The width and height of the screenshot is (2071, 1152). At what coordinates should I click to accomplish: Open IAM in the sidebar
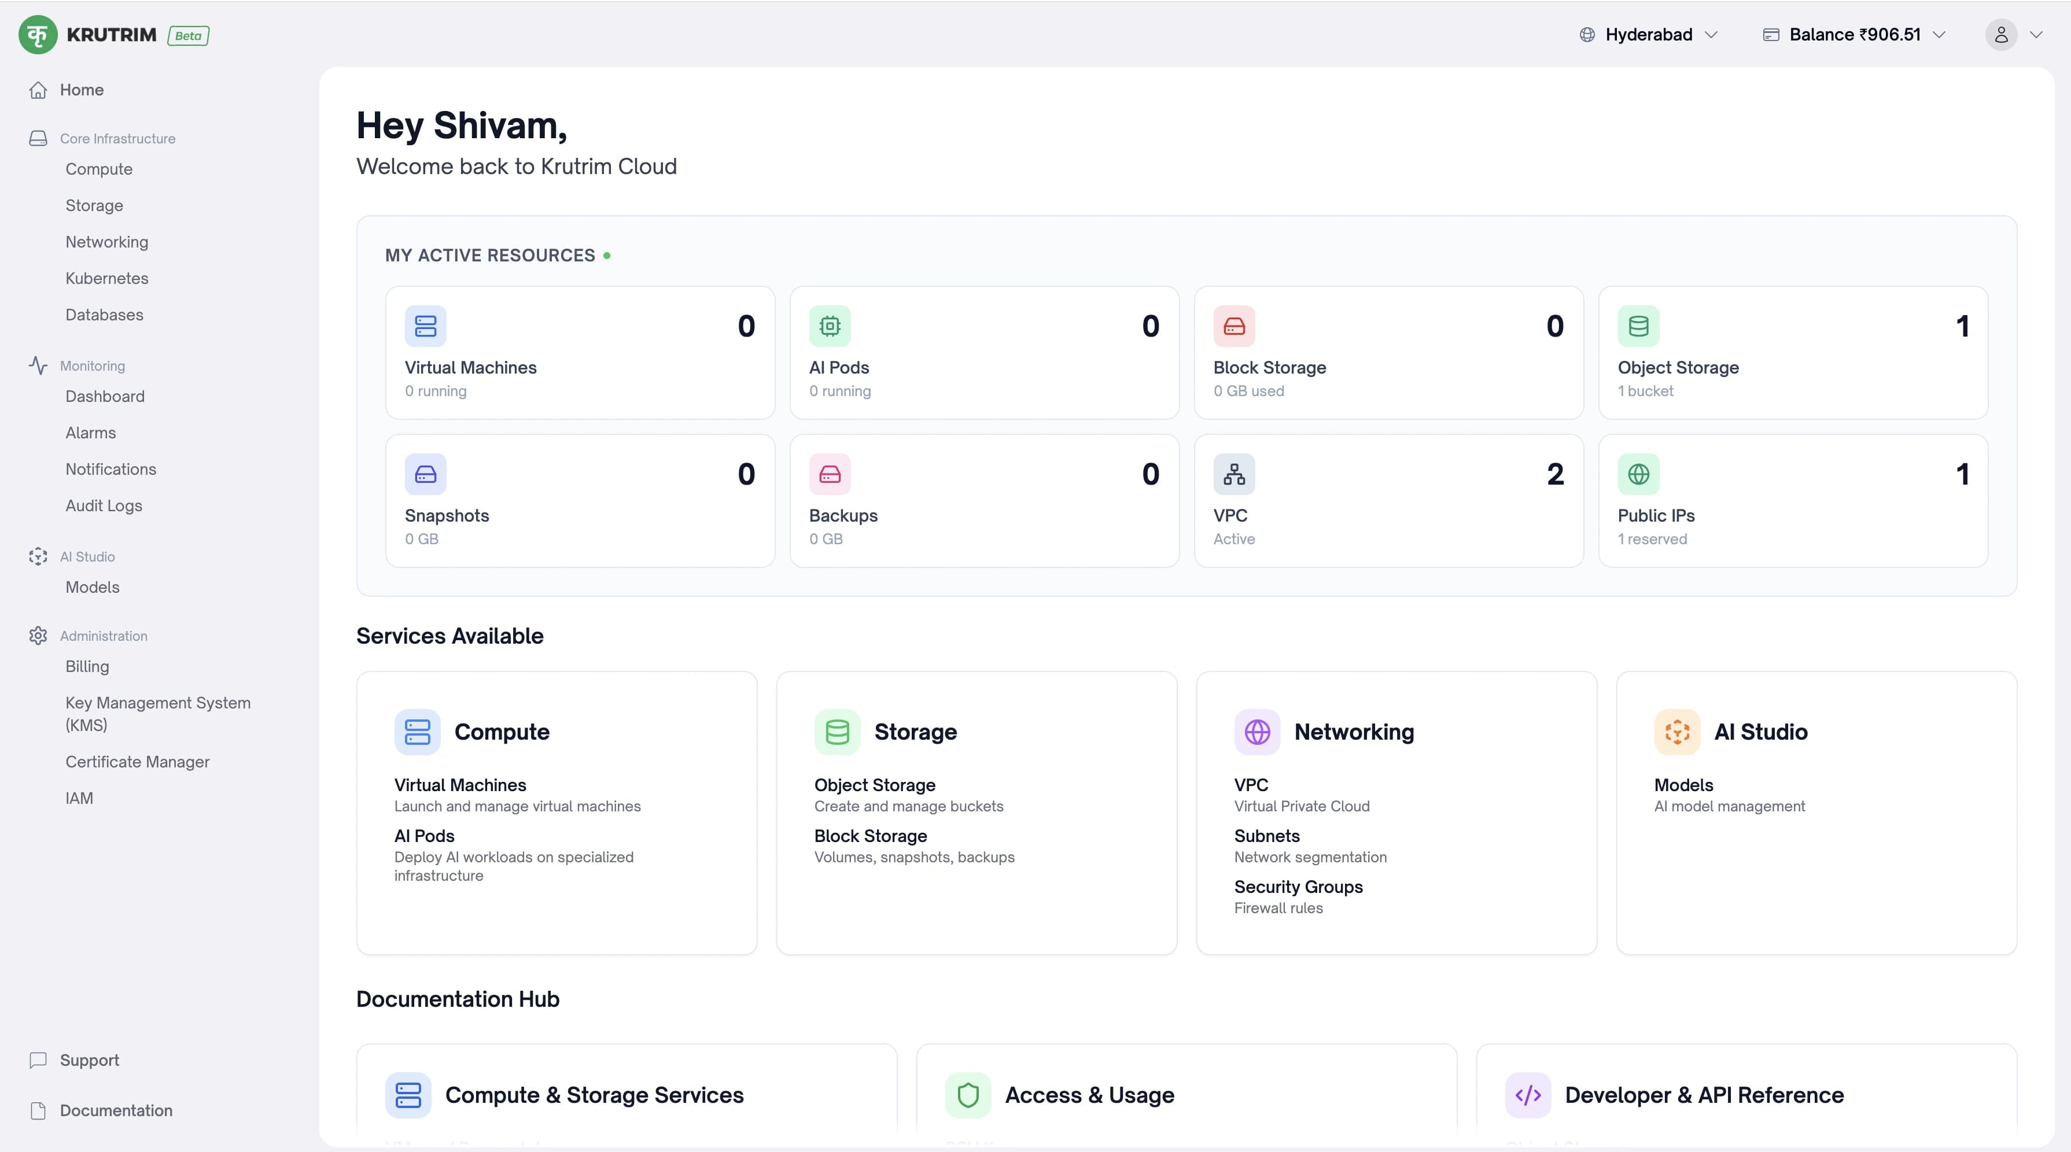click(x=80, y=798)
